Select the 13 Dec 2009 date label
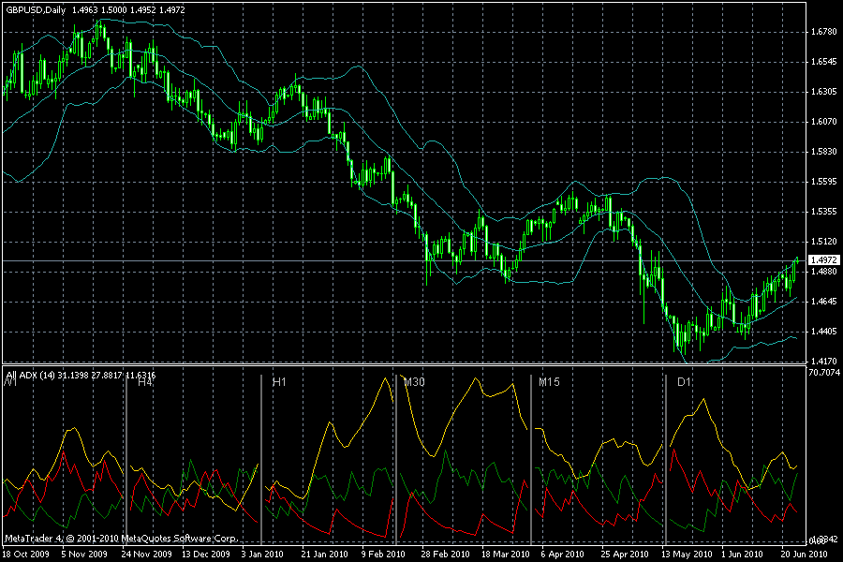This screenshot has height=562, width=843. point(206,554)
